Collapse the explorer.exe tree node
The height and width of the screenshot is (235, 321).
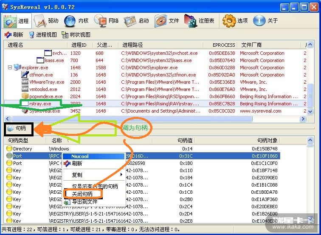10,67
